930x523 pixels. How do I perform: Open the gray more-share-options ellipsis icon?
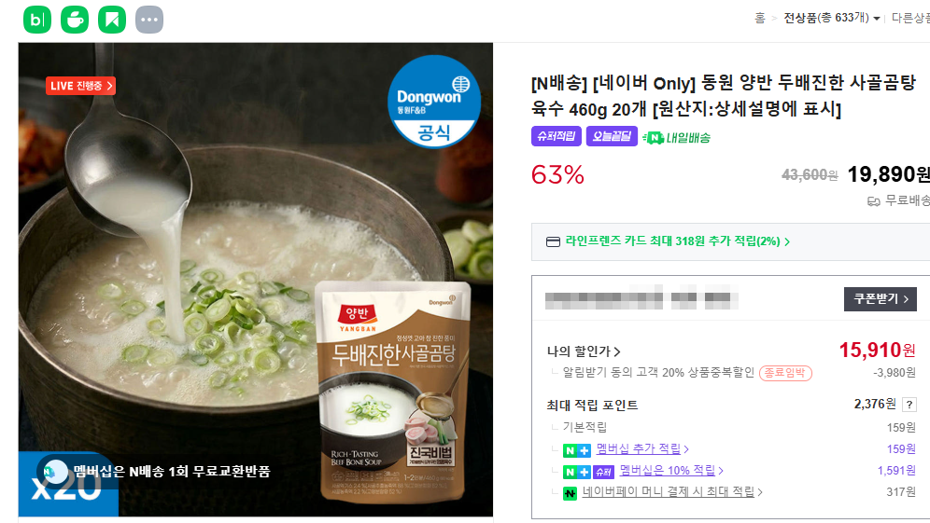tap(149, 20)
